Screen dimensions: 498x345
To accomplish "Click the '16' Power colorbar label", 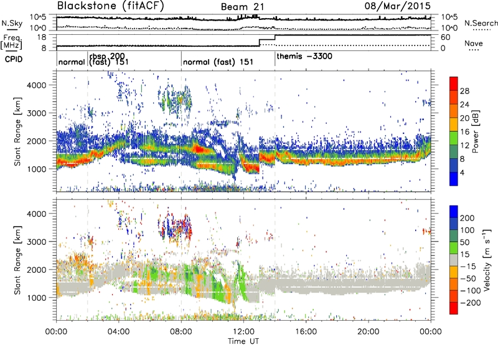I will pos(464,132).
